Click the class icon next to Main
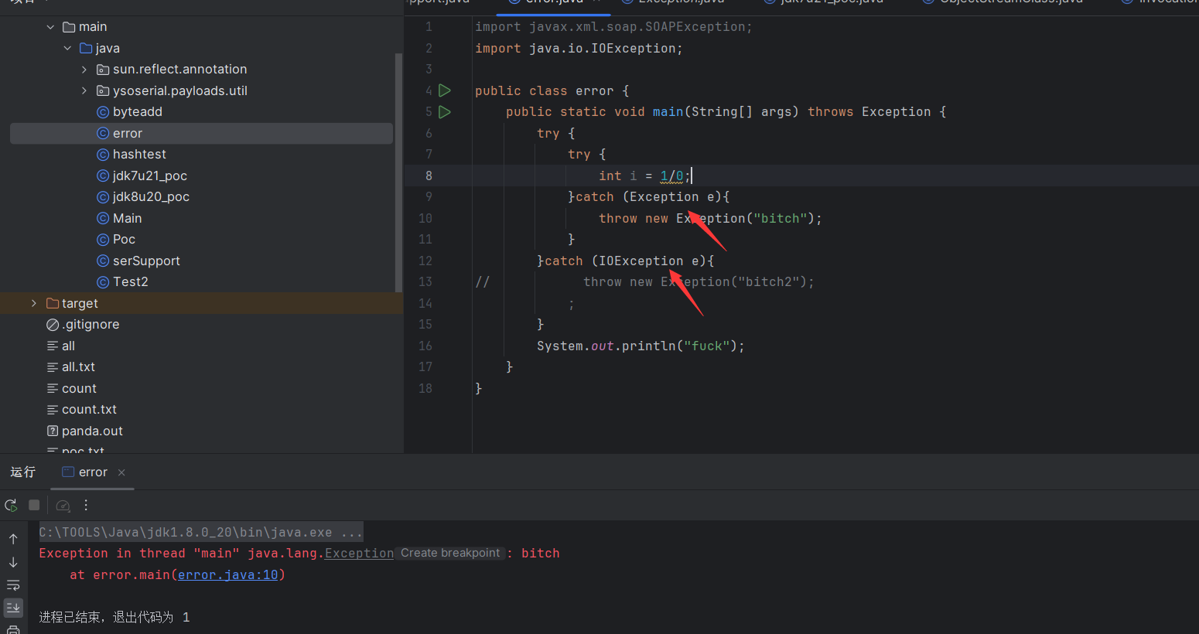The width and height of the screenshot is (1199, 634). [x=103, y=218]
